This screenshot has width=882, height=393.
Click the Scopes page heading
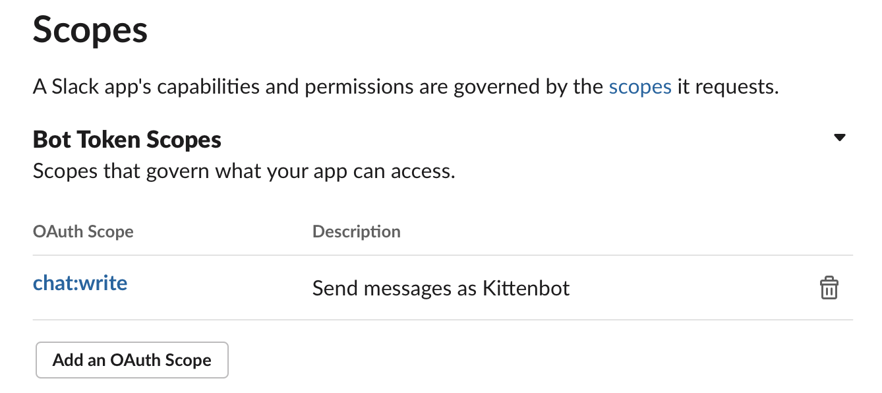pyautogui.click(x=90, y=30)
